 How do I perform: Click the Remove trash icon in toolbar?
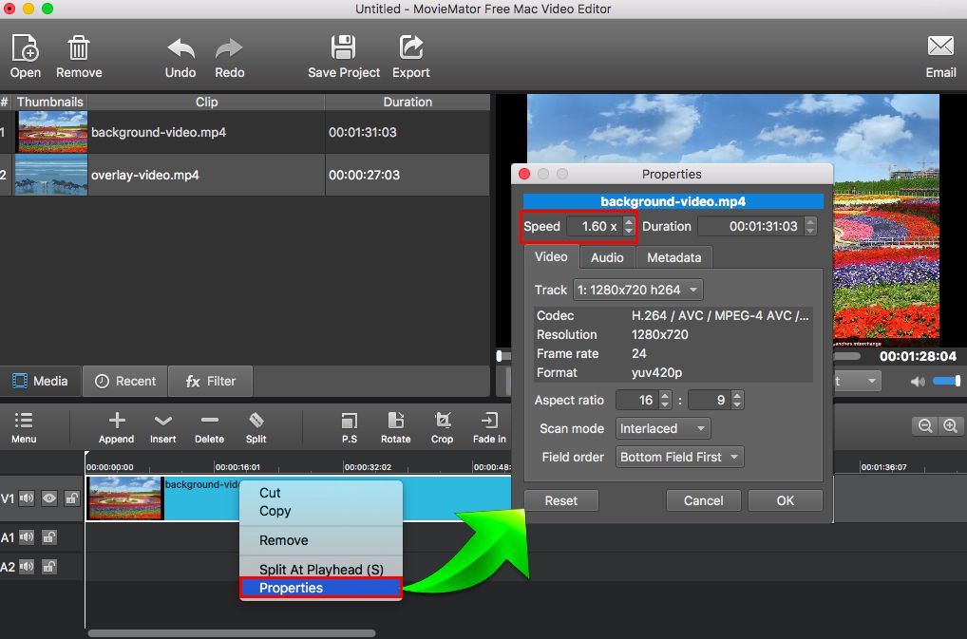click(78, 48)
